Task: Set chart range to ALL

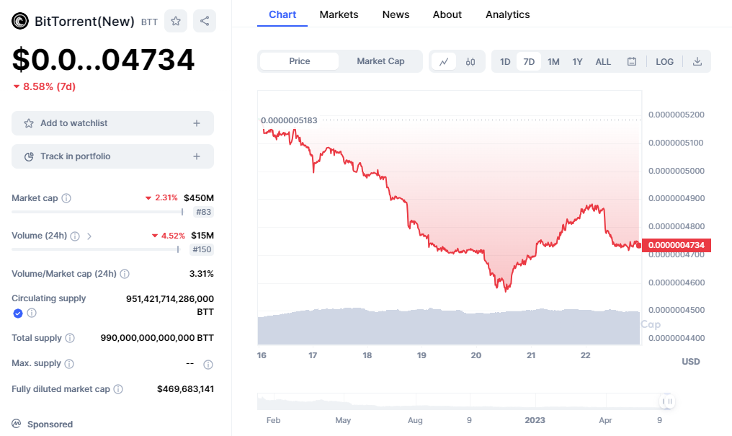Action: pyautogui.click(x=603, y=62)
